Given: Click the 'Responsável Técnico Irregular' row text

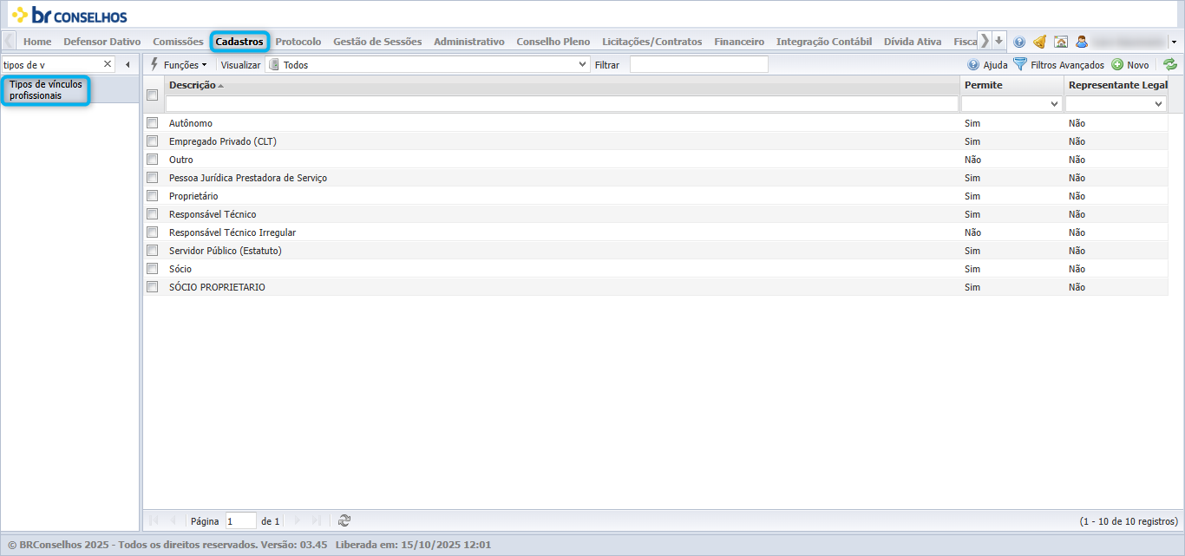Looking at the screenshot, I should tap(232, 232).
